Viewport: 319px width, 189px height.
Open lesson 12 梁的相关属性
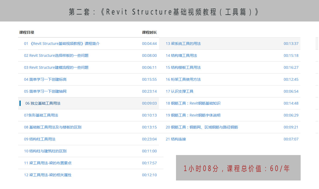[48, 175]
